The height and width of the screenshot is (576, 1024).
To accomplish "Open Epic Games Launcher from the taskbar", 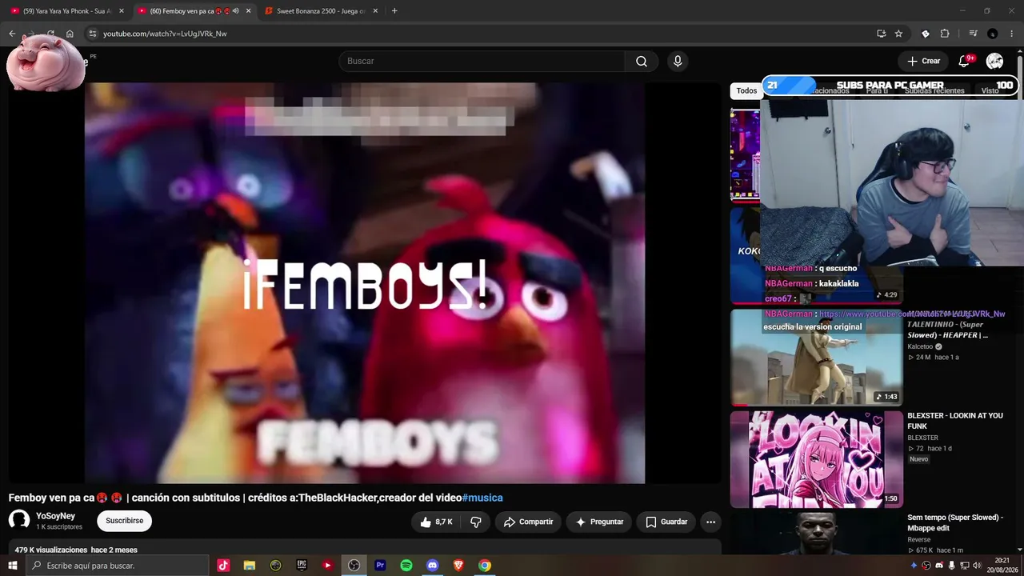I will click(x=302, y=566).
